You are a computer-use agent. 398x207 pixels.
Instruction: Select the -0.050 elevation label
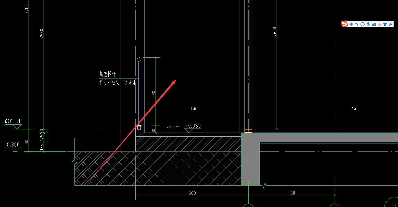(193, 126)
